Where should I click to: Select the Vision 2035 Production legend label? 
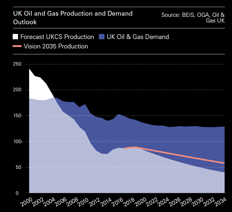point(56,46)
